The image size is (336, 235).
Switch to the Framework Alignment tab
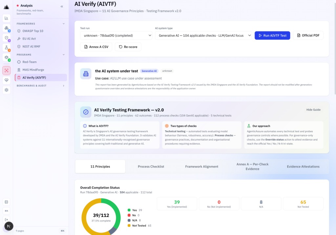point(202,167)
